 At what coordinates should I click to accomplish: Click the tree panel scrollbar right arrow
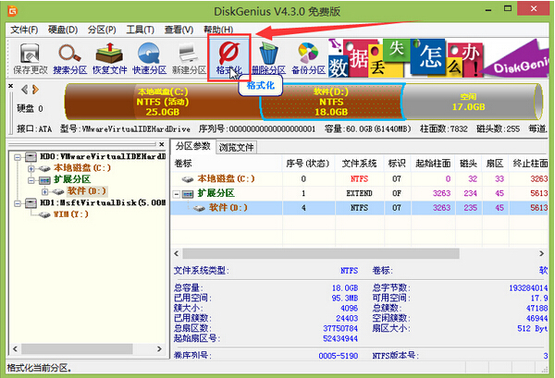tap(159, 348)
